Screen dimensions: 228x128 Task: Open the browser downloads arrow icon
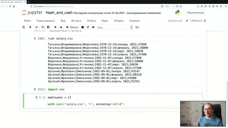point(198,6)
